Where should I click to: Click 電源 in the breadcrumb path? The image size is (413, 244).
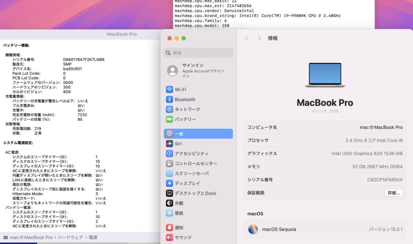(x=94, y=237)
